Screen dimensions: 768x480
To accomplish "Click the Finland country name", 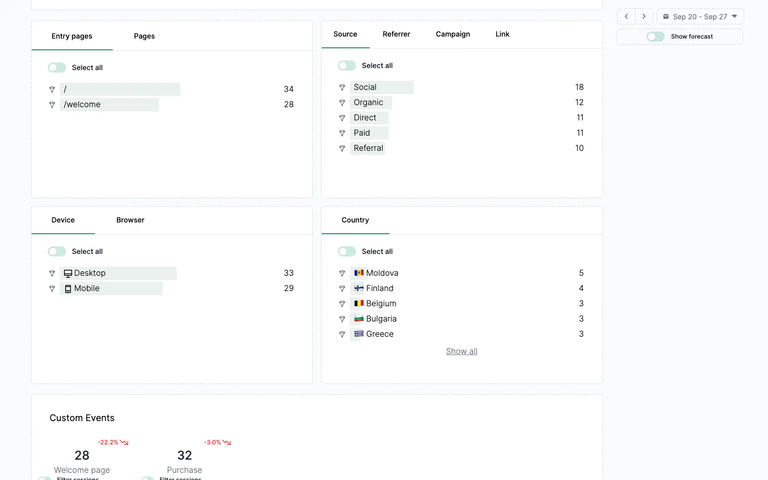I will 380,289.
